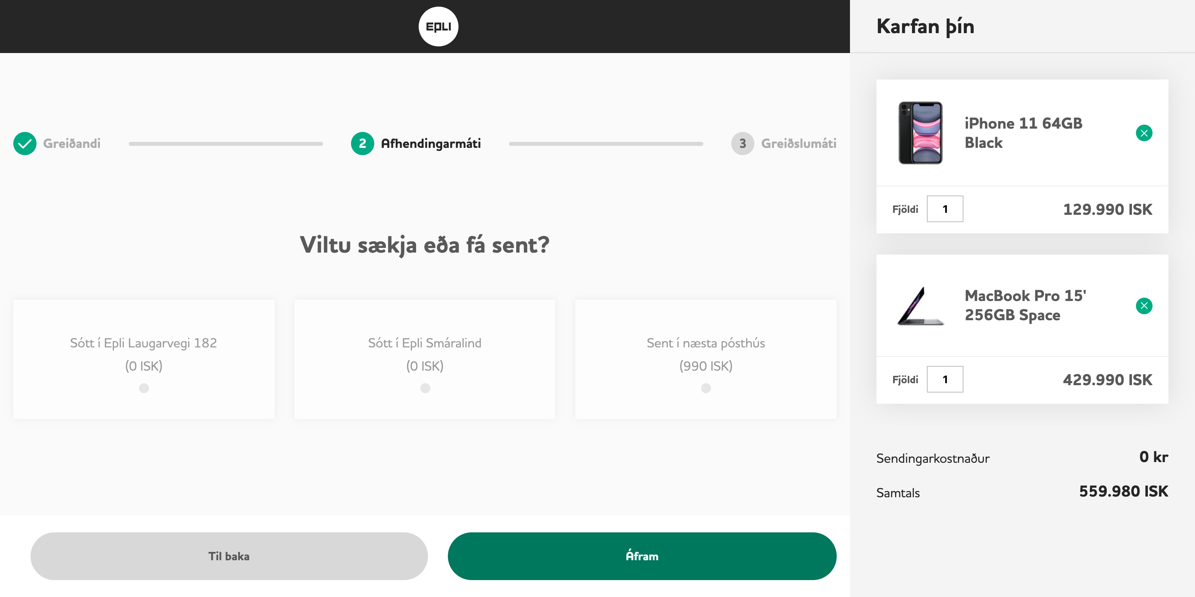Remove iPhone 11 64GB Black from cart
This screenshot has width=1195, height=597.
[x=1144, y=133]
